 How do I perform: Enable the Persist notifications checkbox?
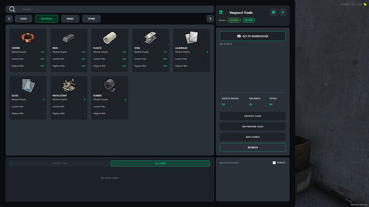point(274,163)
